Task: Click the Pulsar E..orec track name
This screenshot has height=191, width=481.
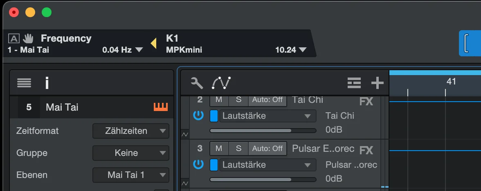Action: pos(323,149)
